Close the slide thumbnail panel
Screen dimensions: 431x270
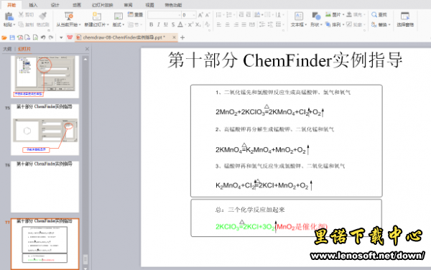pos(87,49)
